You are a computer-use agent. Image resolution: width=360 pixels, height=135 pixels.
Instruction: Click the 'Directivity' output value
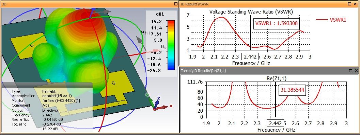(x=50, y=110)
